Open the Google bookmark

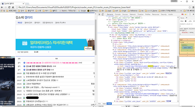tap(82, 11)
